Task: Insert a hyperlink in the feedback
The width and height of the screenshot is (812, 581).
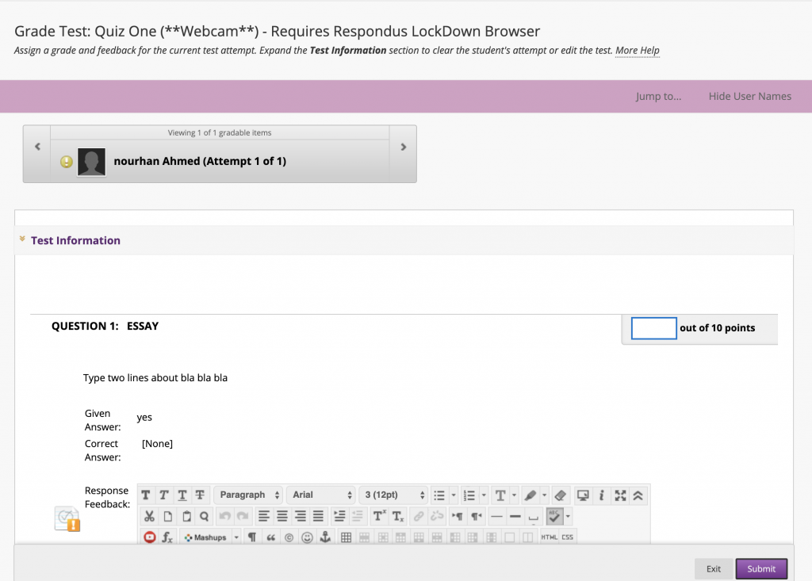Action: (418, 516)
